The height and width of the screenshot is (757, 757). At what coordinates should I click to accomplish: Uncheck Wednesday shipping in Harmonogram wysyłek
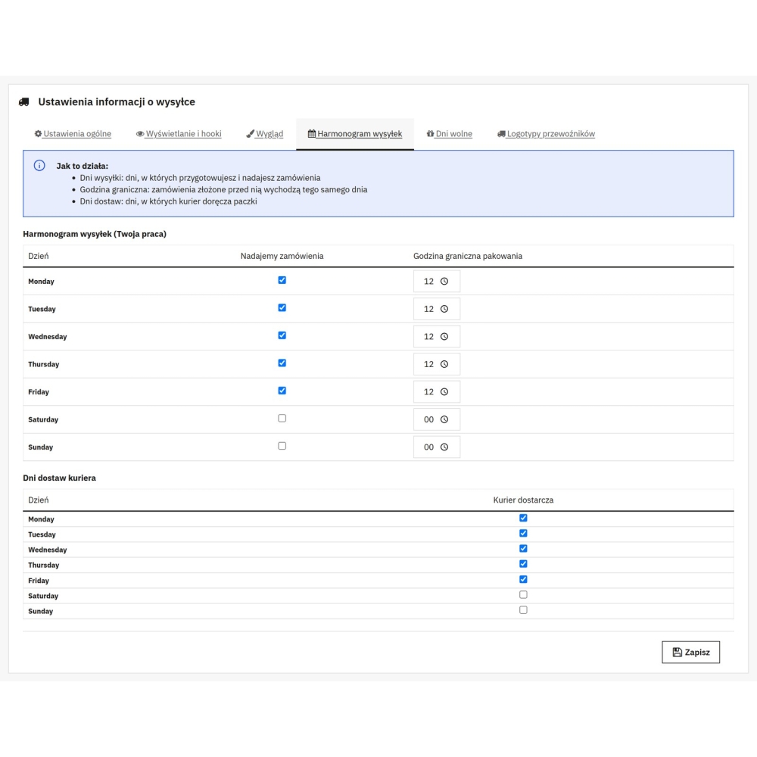pos(282,335)
